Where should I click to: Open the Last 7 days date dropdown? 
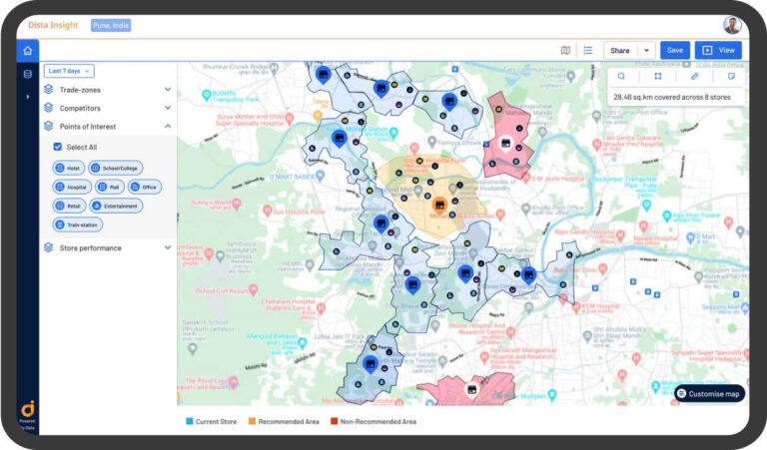[x=69, y=71]
